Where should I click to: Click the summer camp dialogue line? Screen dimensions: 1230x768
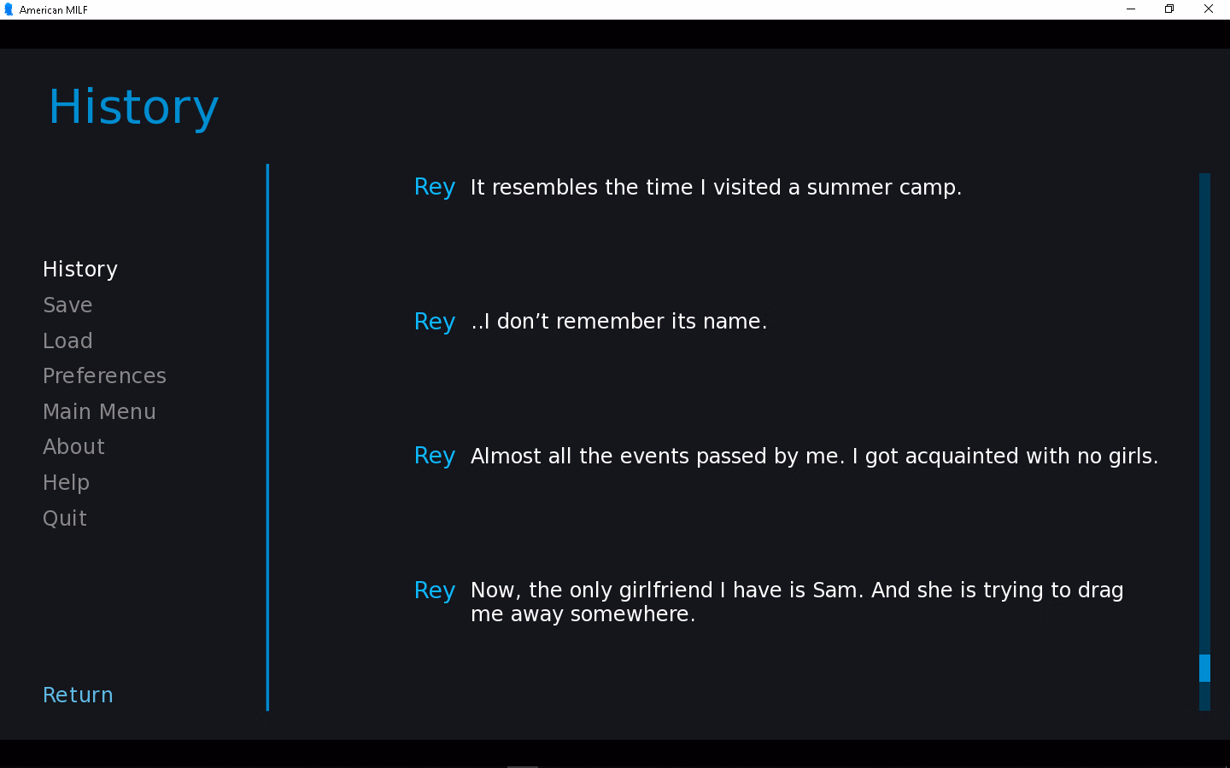click(x=716, y=188)
